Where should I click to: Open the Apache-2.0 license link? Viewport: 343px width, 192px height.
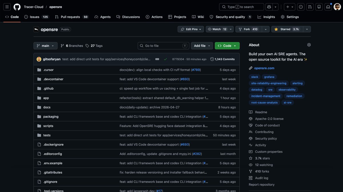(x=266, y=119)
